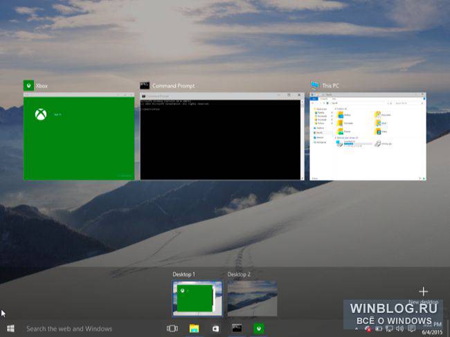450x337 pixels.
Task: Open the Xbox app from the taskbar
Action: pyautogui.click(x=259, y=329)
